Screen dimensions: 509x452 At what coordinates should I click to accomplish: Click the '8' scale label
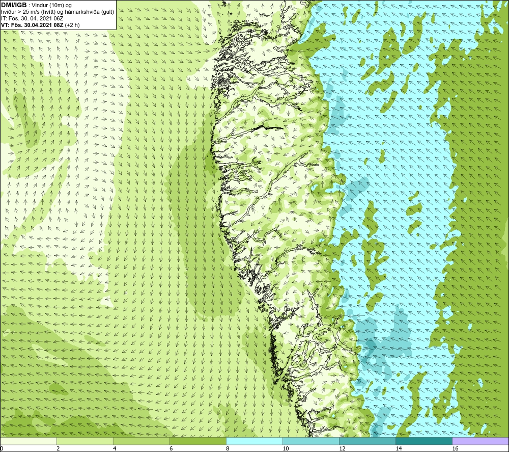pyautogui.click(x=228, y=448)
